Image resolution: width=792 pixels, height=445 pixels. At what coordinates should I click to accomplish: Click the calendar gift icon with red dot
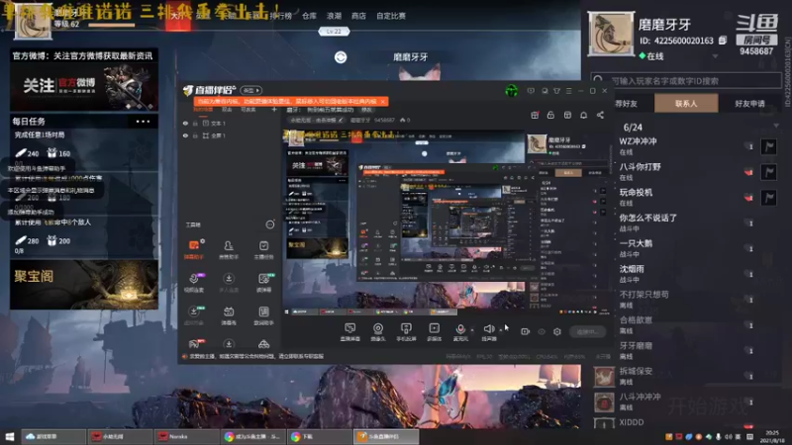coord(535,115)
